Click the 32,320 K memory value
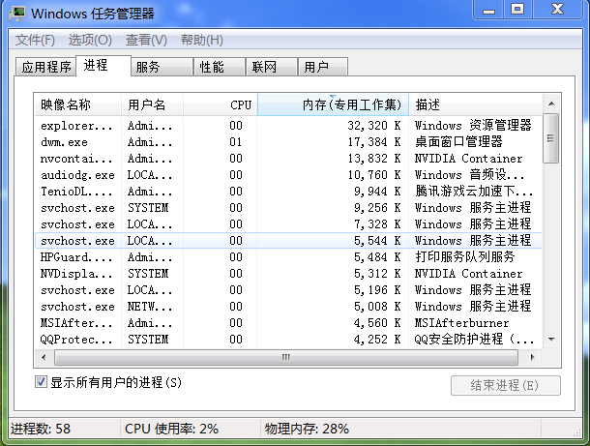 (374, 126)
